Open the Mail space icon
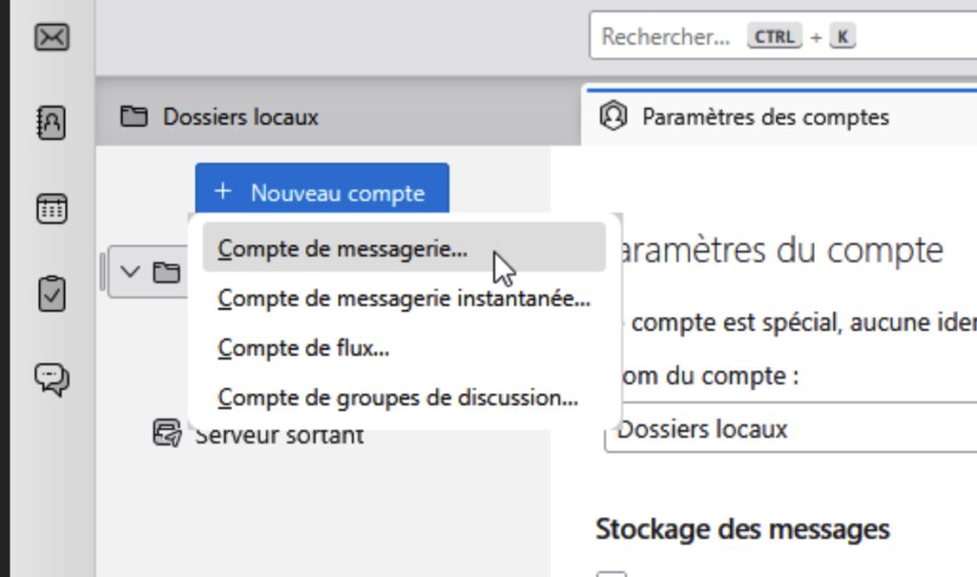 coord(52,37)
